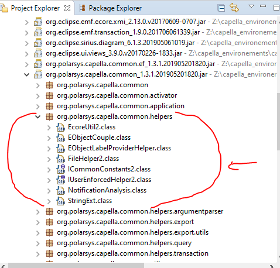The width and height of the screenshot is (280, 268).
Task: Select ICommonConstants2.class file
Action: (109, 169)
